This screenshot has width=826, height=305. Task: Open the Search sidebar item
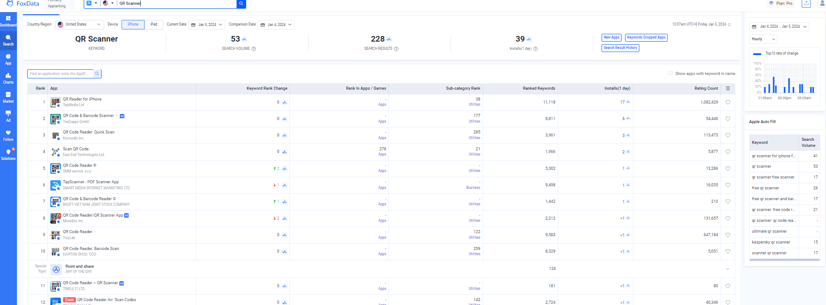pyautogui.click(x=8, y=40)
